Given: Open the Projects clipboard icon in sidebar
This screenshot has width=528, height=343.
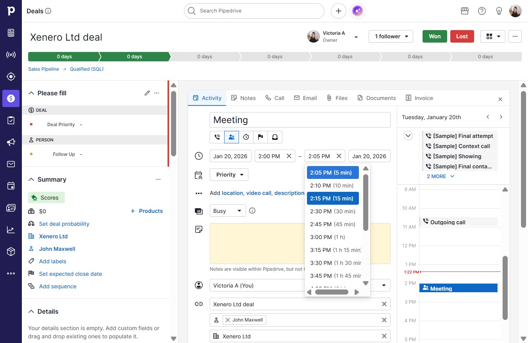Looking at the screenshot, I should pos(11,120).
